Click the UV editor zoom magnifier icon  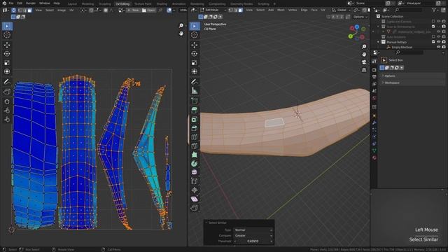click(181, 26)
